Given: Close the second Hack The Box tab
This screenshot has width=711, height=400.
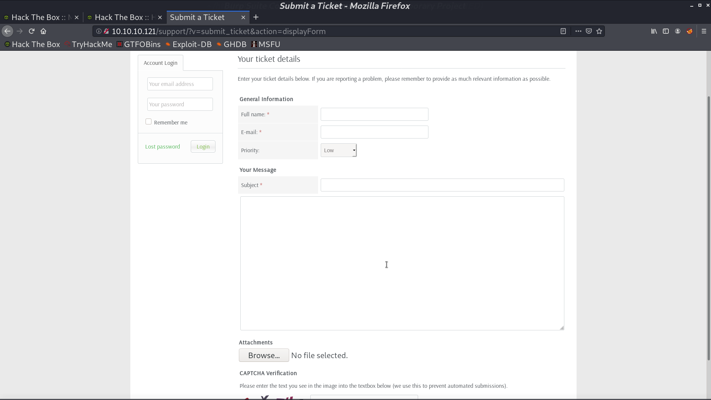Looking at the screenshot, I should coord(160,17).
